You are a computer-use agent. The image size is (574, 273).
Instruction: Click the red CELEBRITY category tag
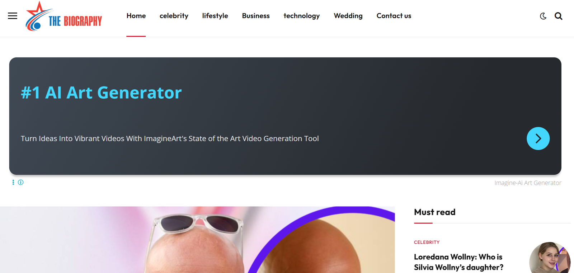[x=427, y=243]
